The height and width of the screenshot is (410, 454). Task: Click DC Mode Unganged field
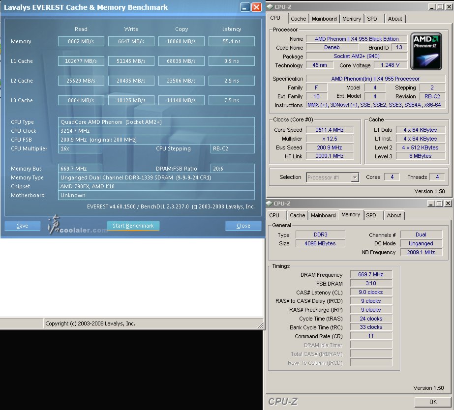click(421, 243)
